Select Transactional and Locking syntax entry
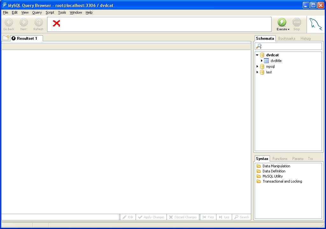 [x=282, y=181]
